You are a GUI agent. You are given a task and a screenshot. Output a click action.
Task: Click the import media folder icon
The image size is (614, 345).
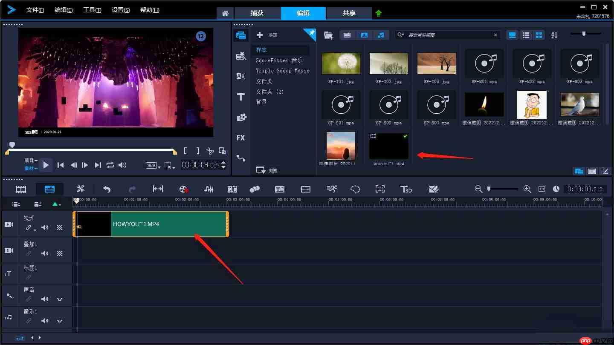click(328, 35)
